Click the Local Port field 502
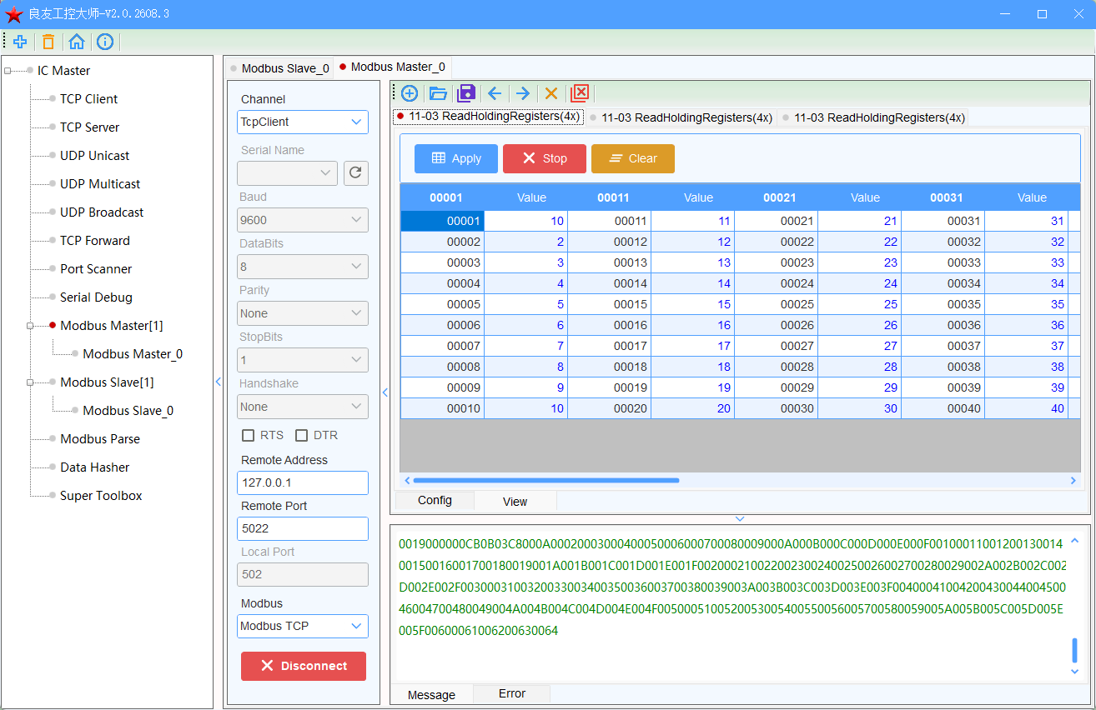The image size is (1096, 710). (x=303, y=574)
